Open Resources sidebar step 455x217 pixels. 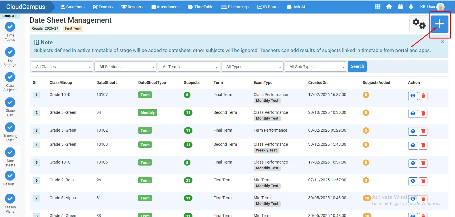click(x=10, y=179)
